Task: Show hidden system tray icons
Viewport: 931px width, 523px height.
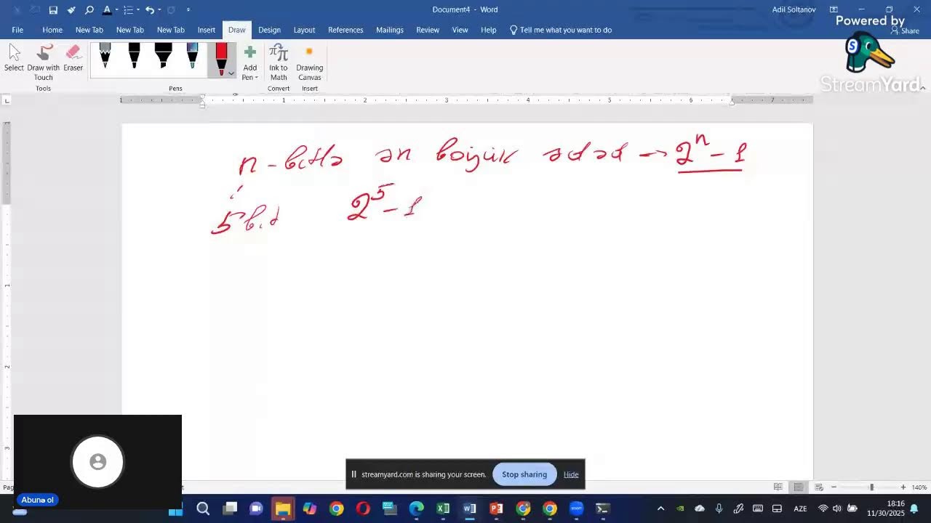Action: coord(660,508)
